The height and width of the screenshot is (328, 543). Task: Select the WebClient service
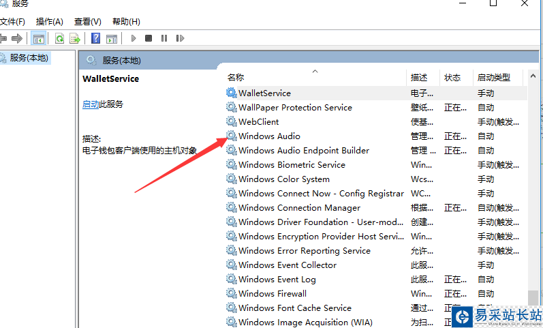point(376,122)
